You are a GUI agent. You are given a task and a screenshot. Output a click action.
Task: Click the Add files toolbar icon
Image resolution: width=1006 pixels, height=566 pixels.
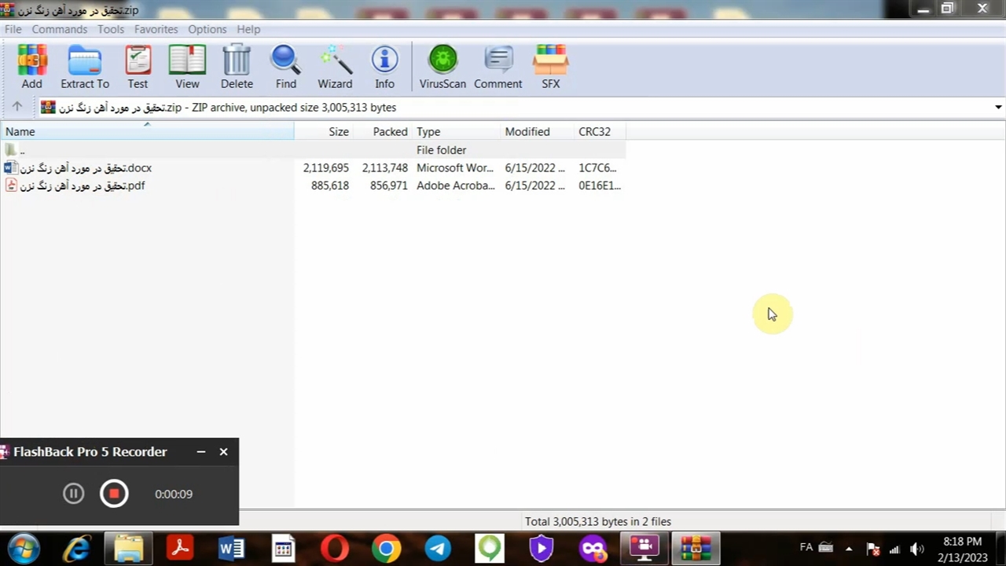click(31, 66)
